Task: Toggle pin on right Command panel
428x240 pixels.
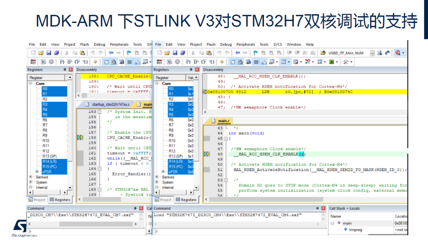Action: coord(317,208)
